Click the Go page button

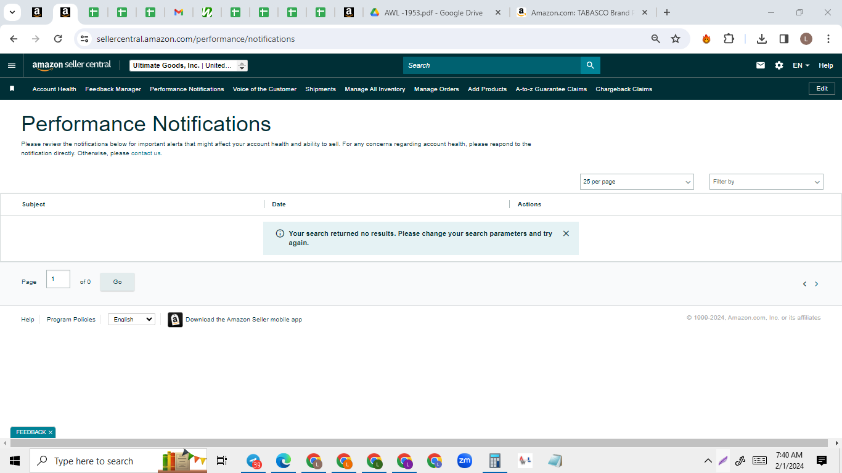[x=117, y=281]
